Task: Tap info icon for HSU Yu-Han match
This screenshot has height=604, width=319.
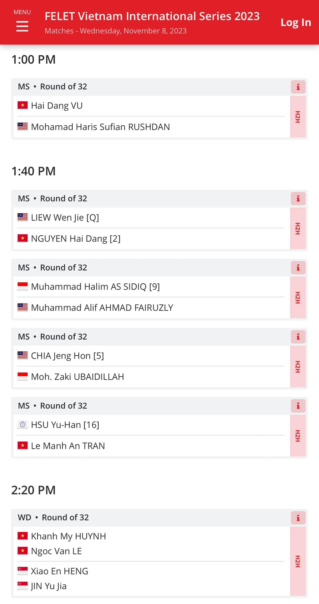Action: [x=298, y=406]
